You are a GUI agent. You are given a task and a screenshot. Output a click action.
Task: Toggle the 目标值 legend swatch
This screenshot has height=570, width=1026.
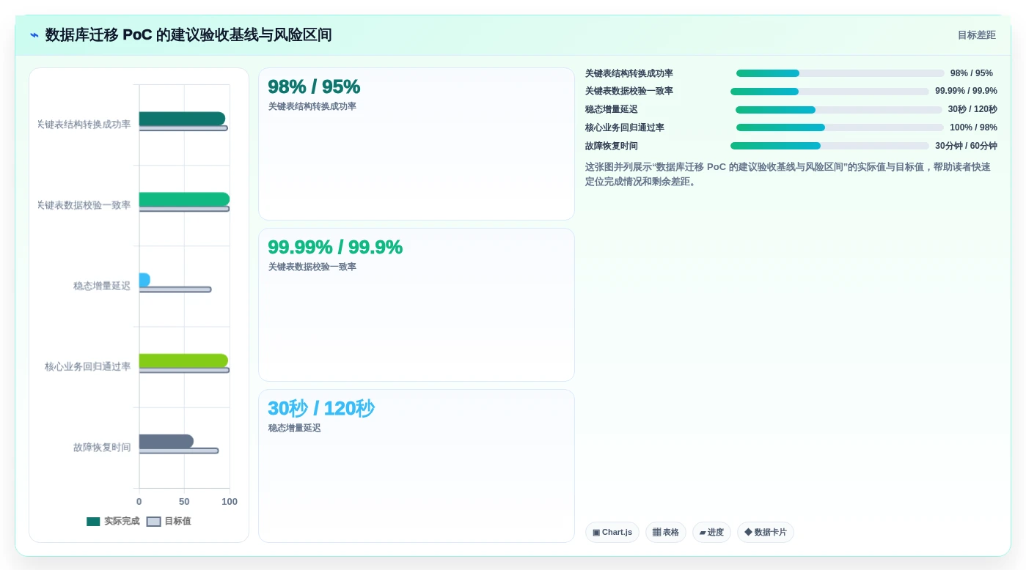(x=153, y=522)
